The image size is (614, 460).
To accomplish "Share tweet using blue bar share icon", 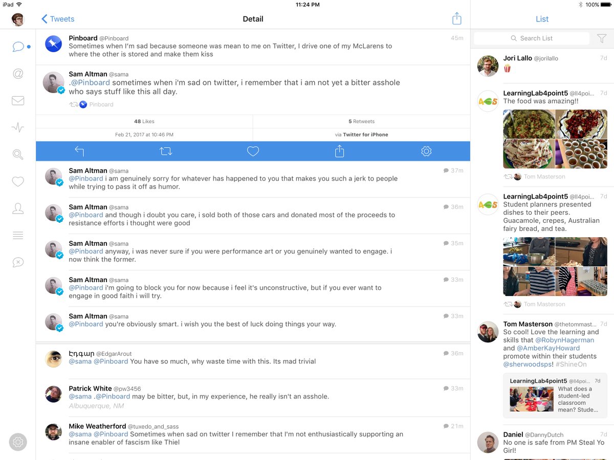I will [x=340, y=151].
